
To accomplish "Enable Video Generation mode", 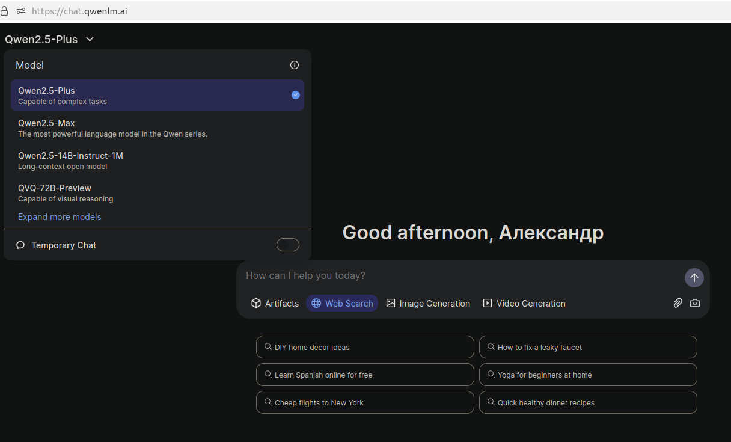I will [524, 303].
